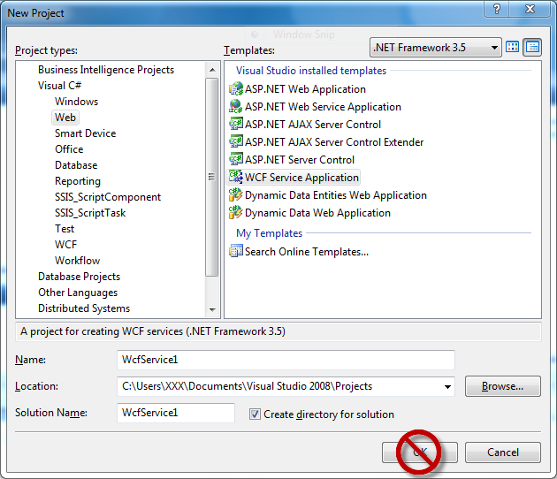The height and width of the screenshot is (479, 557).
Task: Open the Location path dropdown arrow
Action: coord(447,386)
